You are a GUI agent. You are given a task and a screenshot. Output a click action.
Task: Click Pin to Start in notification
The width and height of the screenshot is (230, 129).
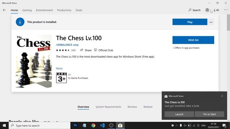(x=210, y=114)
